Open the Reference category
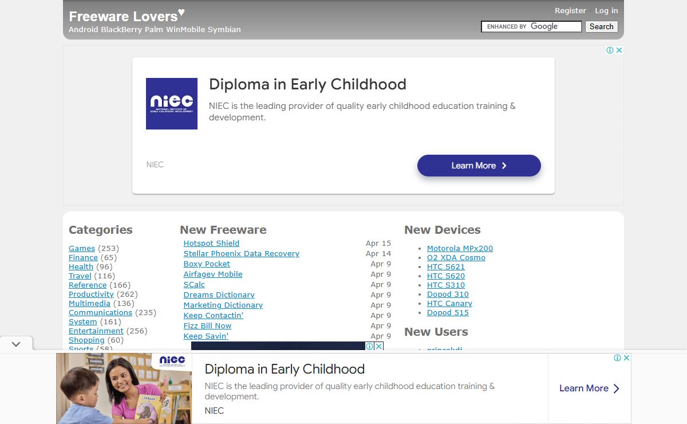Screen dimensions: 687x424 tap(88, 285)
